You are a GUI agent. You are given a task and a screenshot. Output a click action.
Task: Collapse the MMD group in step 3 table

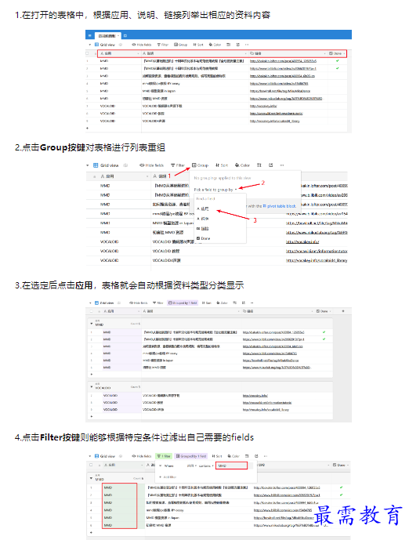click(91, 324)
